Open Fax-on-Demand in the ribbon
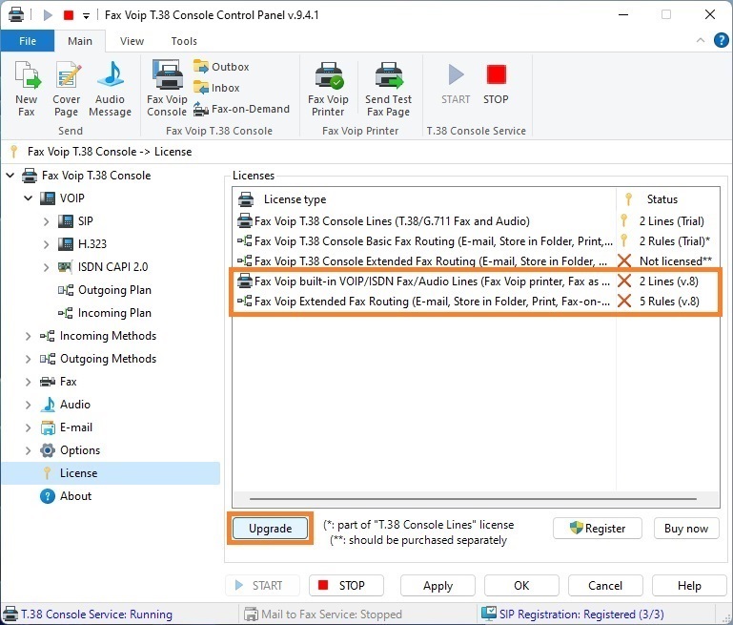The height and width of the screenshot is (625, 733). (x=242, y=109)
